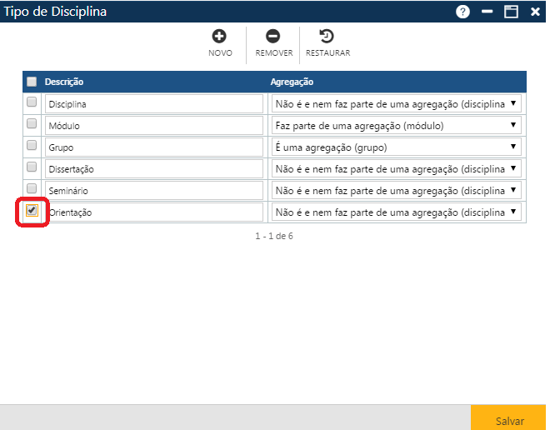Click the Restaurar history icon
Viewport: 555px width, 430px height.
coord(327,37)
